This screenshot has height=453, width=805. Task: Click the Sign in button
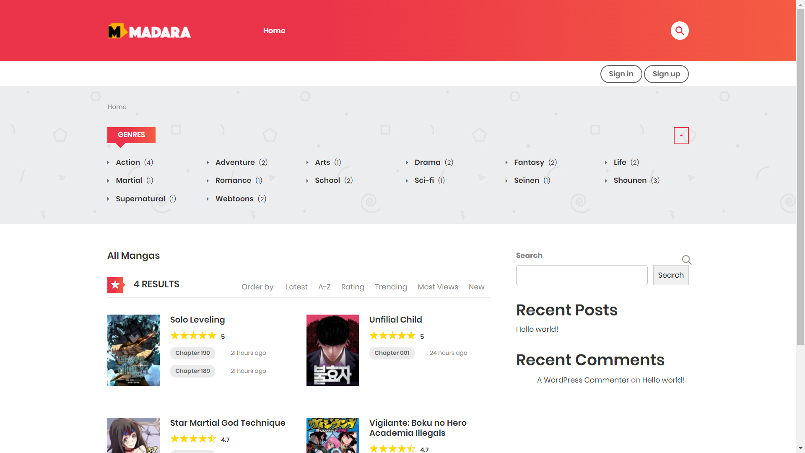(x=621, y=74)
